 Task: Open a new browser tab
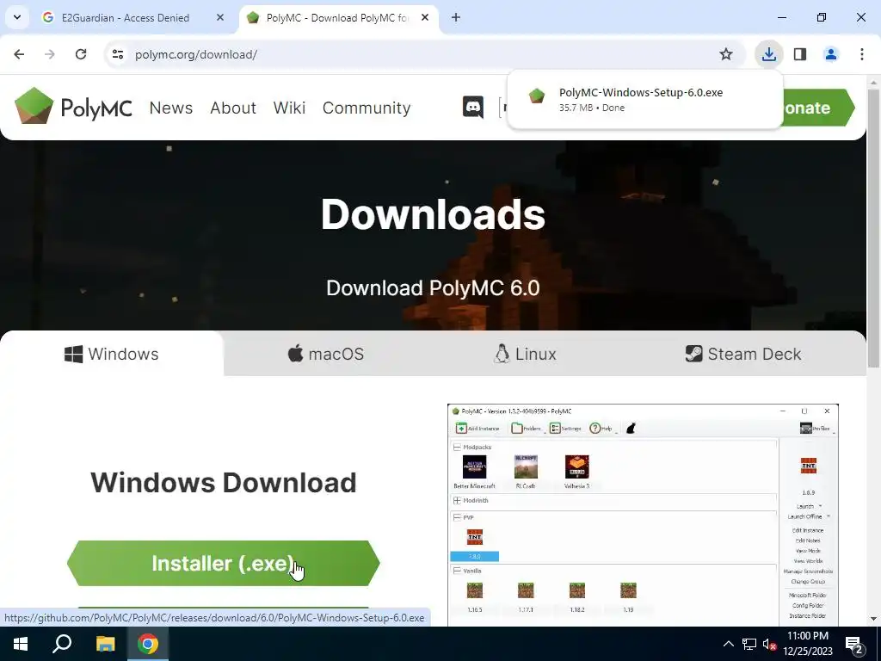(456, 17)
